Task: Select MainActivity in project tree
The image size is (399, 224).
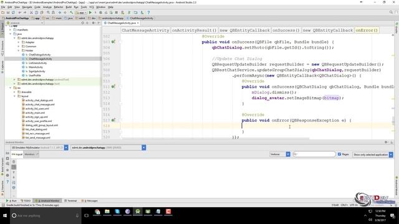Action: pyautogui.click(x=36, y=67)
